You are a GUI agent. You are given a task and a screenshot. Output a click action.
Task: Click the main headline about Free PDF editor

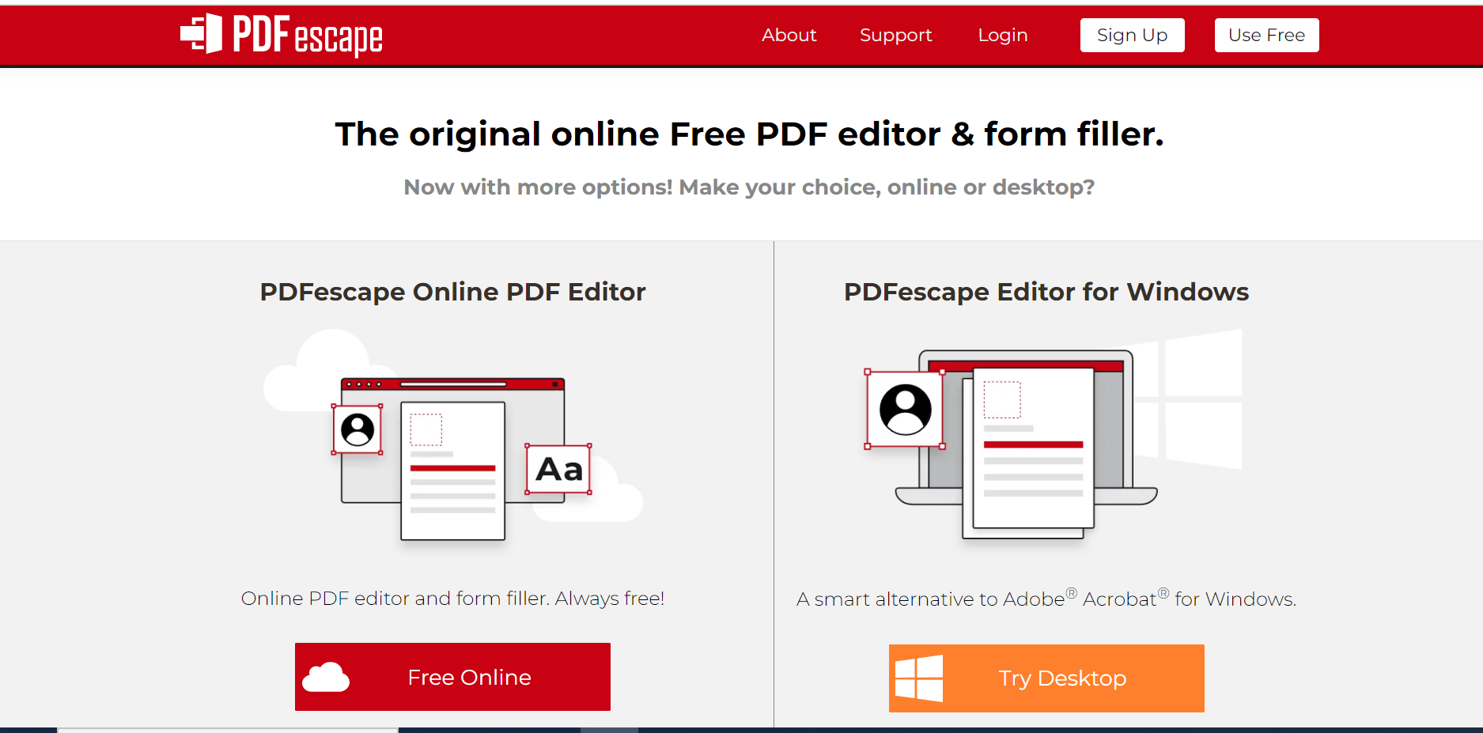(x=749, y=134)
